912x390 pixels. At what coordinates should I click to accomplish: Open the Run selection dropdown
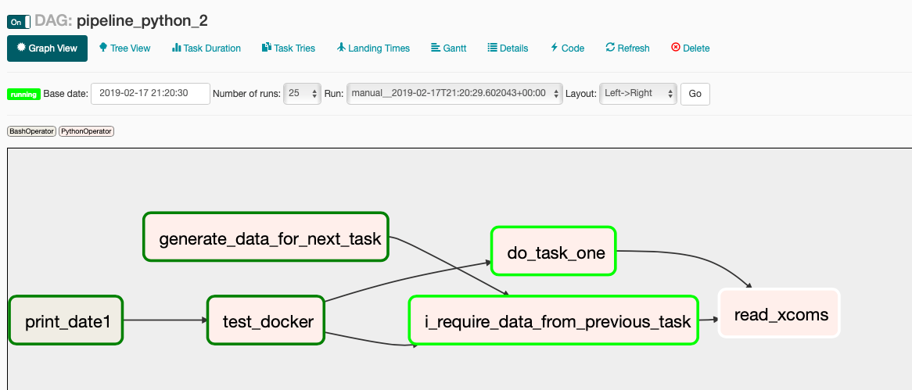coord(455,94)
